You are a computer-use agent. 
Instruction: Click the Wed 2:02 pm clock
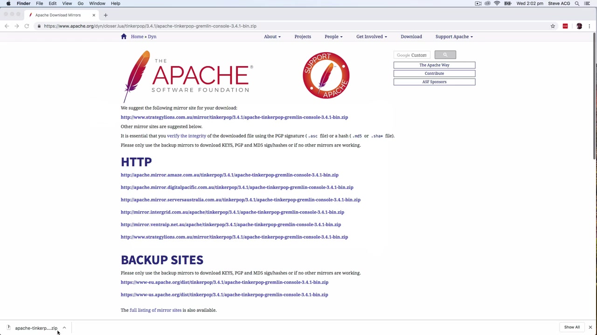530,3
